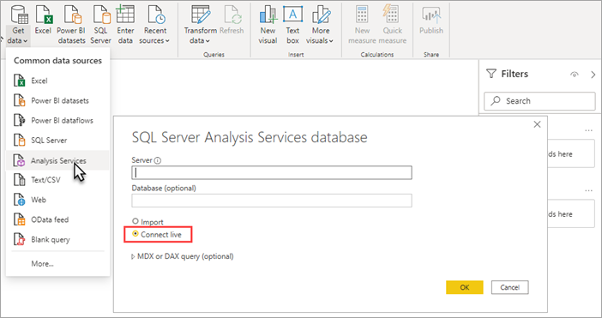The height and width of the screenshot is (318, 602).
Task: Choose Blank query menu entry
Action: [57, 240]
